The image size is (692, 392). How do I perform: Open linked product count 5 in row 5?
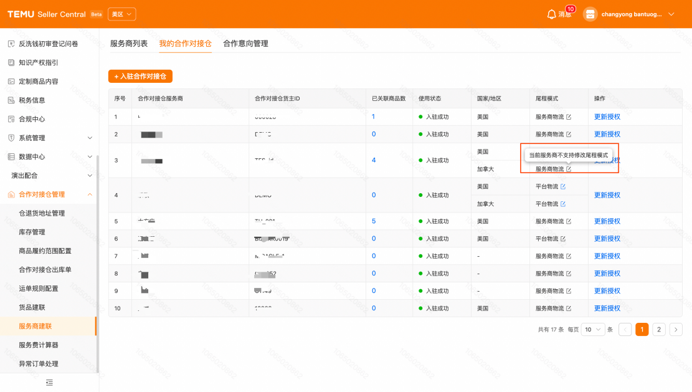coord(373,221)
